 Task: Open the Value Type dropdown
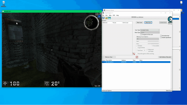click(150, 32)
